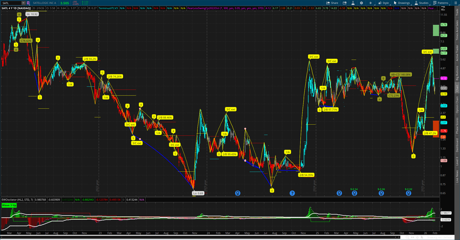
Task: Click the Hi: 10.92 price bubble
Action: click(31, 14)
